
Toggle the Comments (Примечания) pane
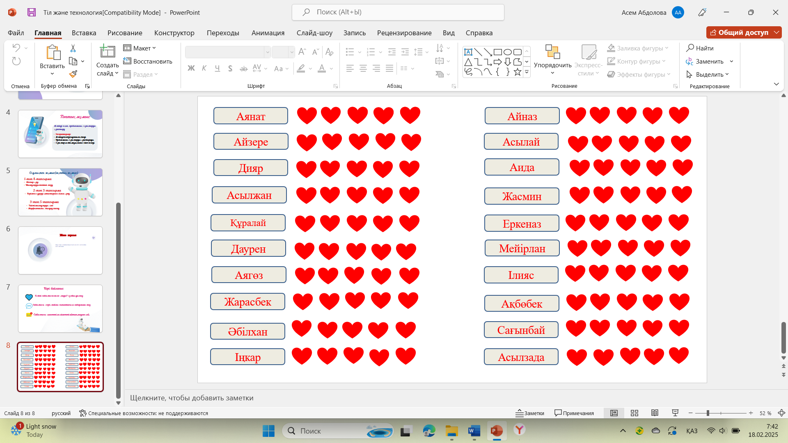point(574,413)
